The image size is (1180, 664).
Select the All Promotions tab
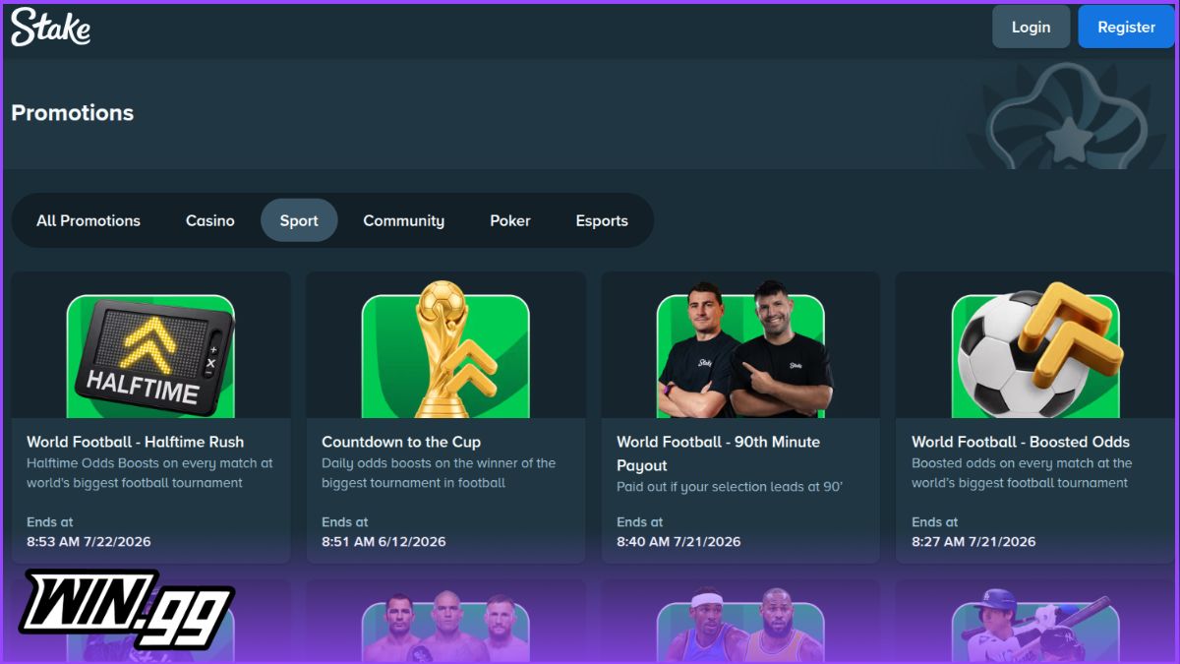click(x=88, y=220)
